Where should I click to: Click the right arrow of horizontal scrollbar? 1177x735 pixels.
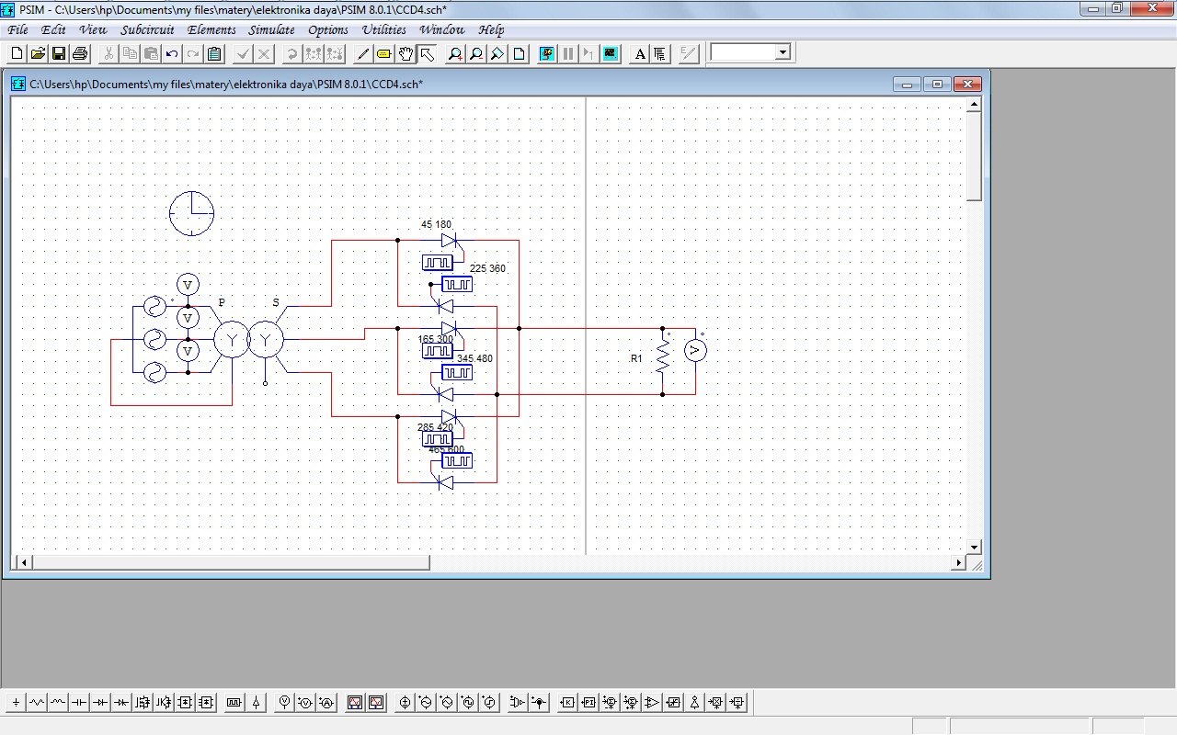coord(959,561)
